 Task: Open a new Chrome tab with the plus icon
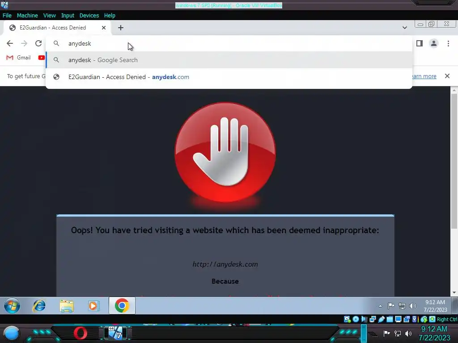[121, 28]
